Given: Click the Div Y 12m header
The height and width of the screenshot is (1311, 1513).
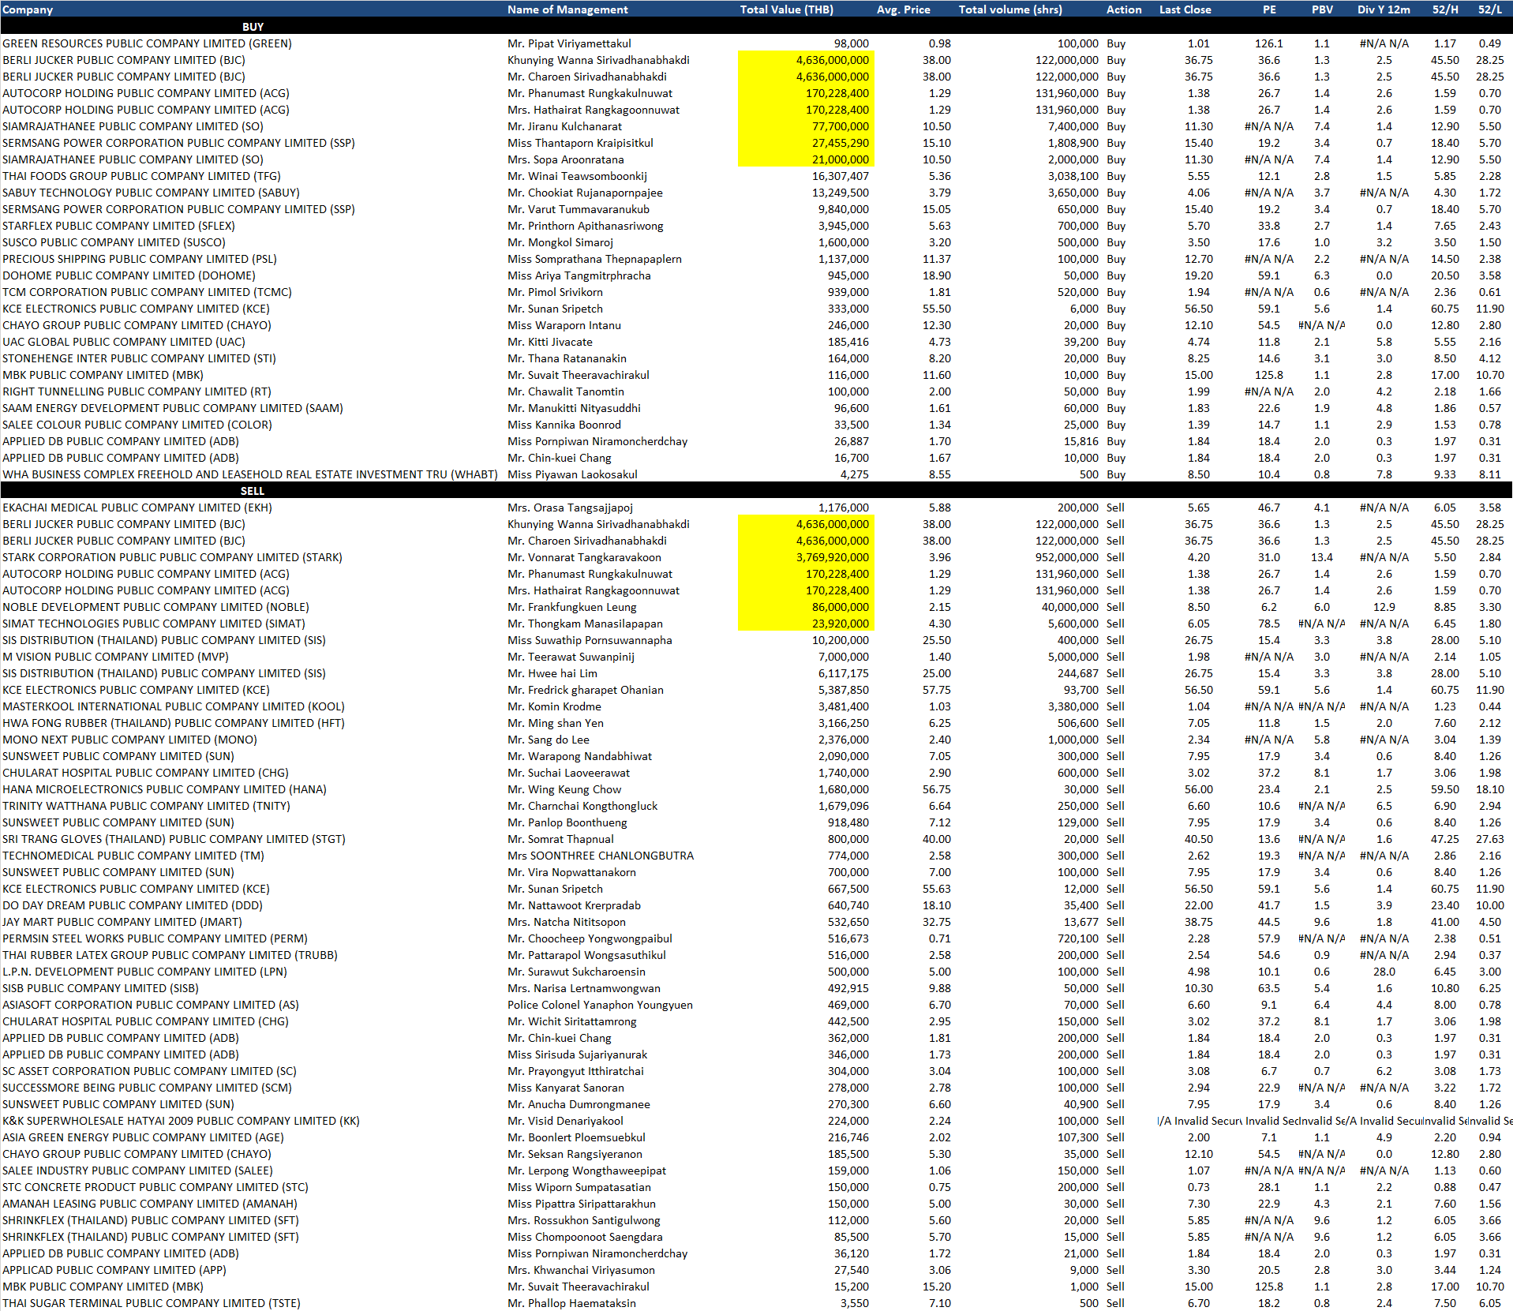Looking at the screenshot, I should tap(1384, 9).
